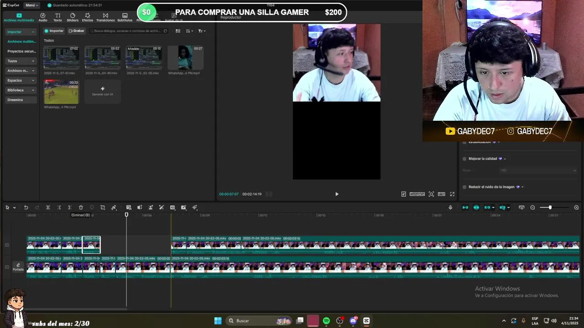Screen dimensions: 584x328
Task: Expand the Archivos m... sidebar section
Action: [x=21, y=71]
